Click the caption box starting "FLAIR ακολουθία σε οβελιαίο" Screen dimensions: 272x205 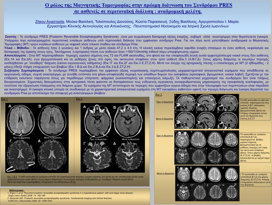(x=255, y=109)
